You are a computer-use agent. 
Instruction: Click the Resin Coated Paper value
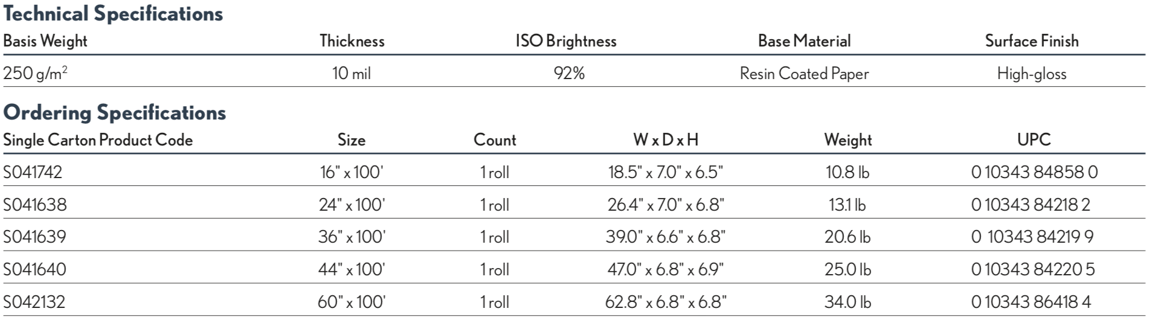pos(804,74)
